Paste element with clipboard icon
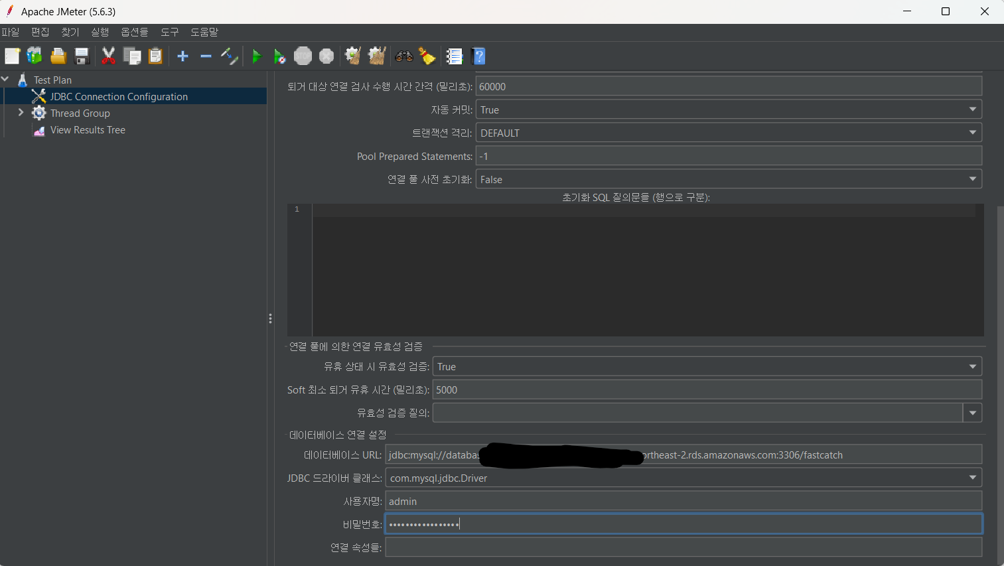Viewport: 1004px width, 566px height. point(155,56)
